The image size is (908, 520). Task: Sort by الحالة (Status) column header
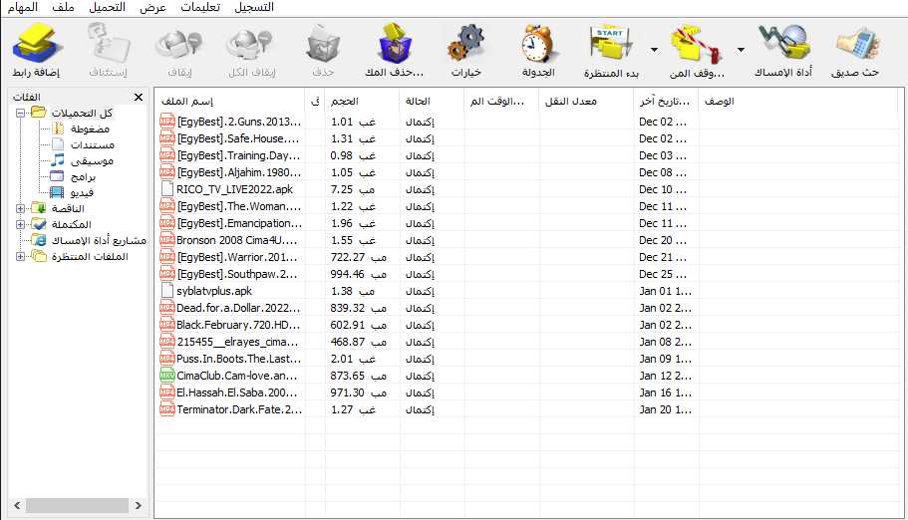click(432, 101)
